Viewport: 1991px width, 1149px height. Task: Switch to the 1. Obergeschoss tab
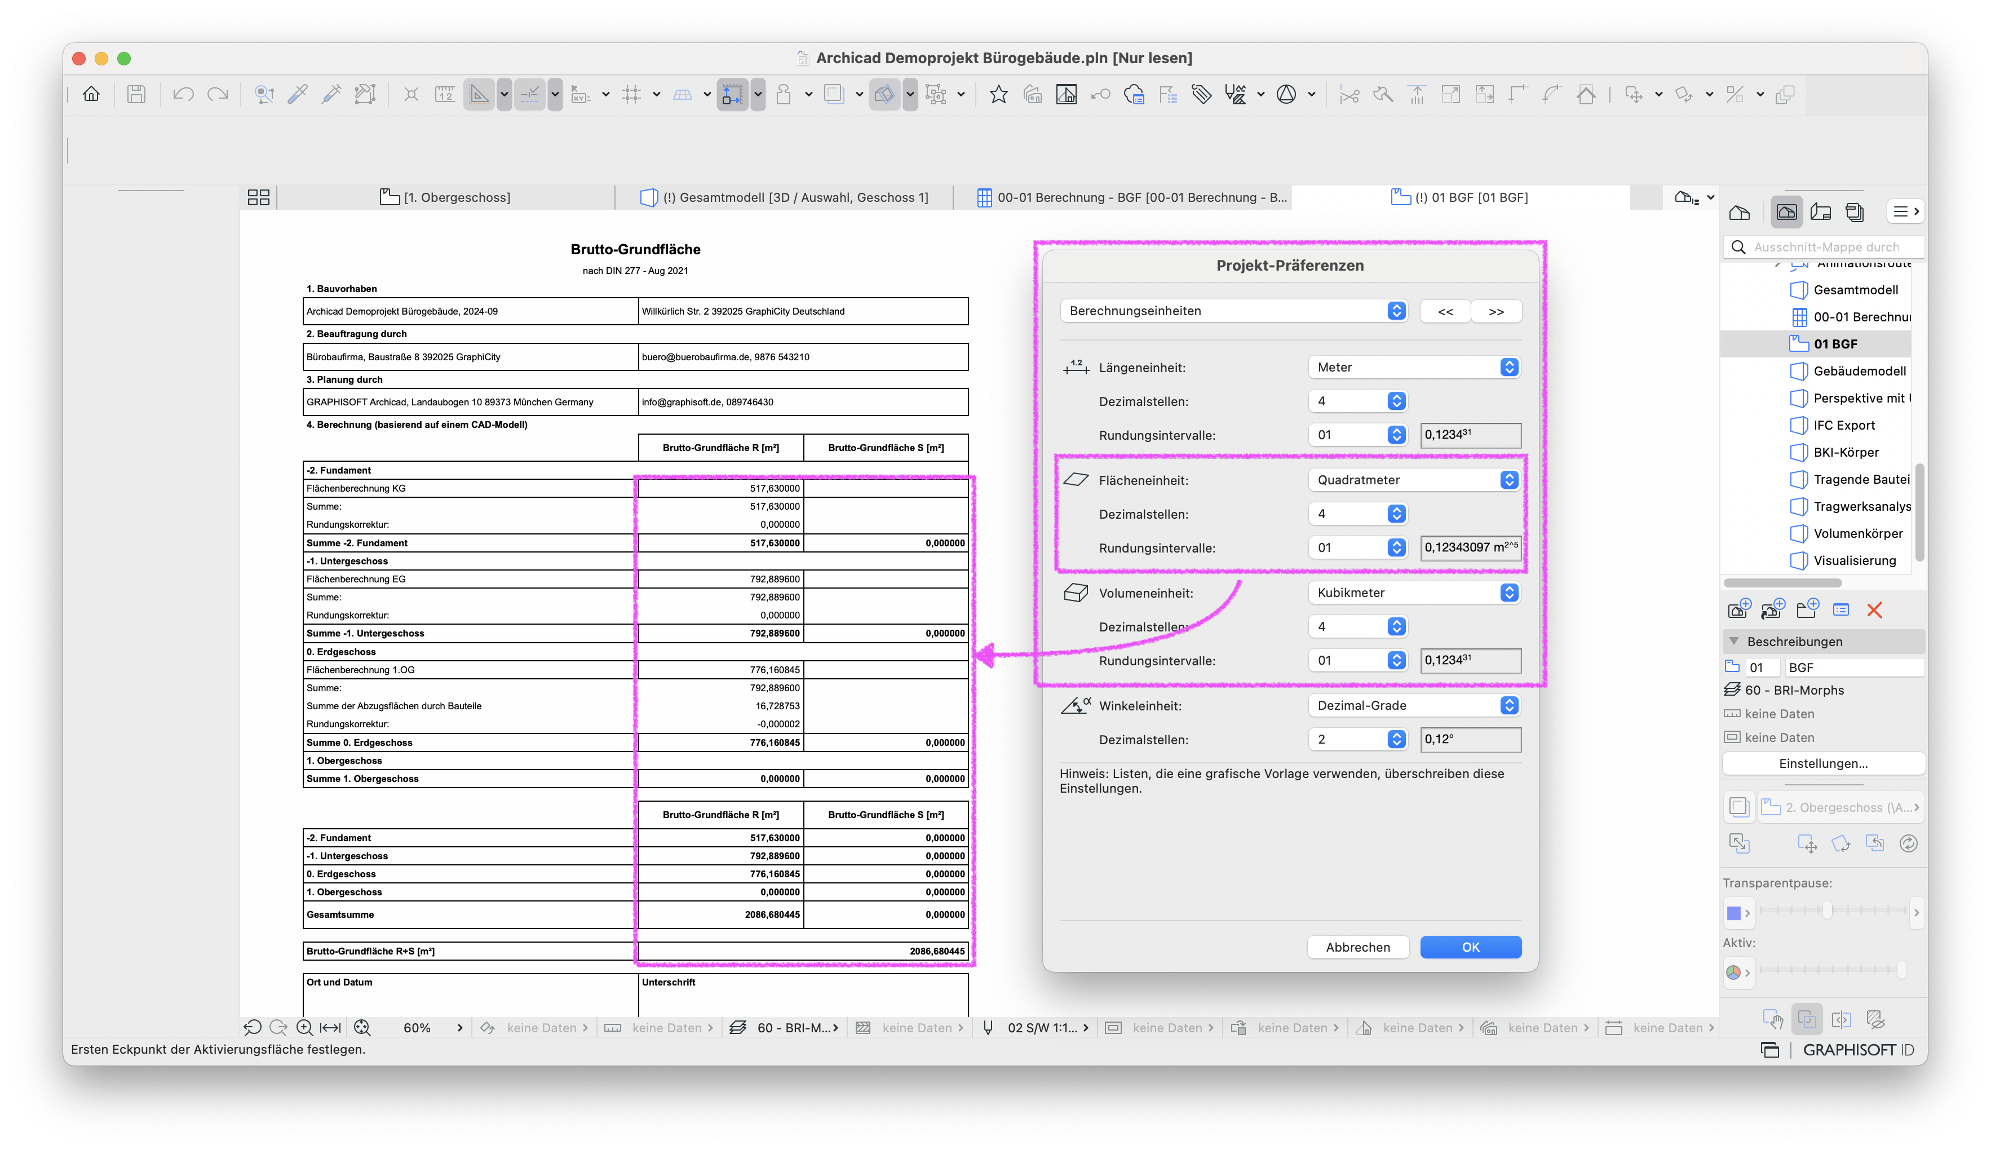(x=446, y=197)
